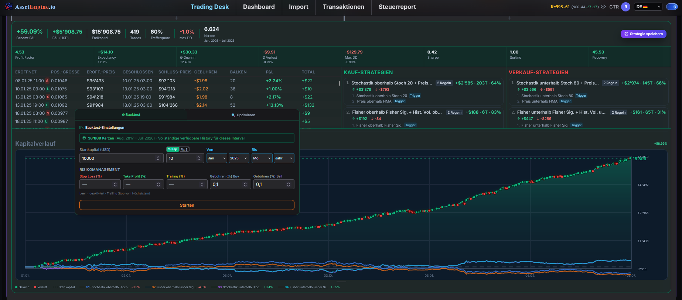Open the DE language dropdown
The height and width of the screenshot is (300, 682).
(x=648, y=7)
